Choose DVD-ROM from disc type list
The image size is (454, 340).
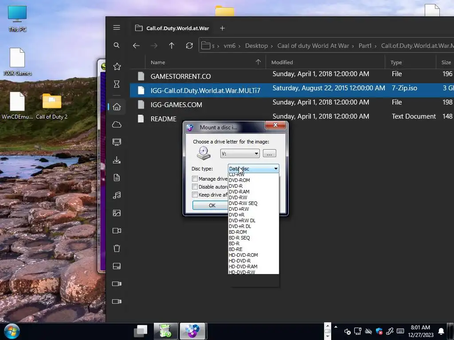click(x=253, y=180)
